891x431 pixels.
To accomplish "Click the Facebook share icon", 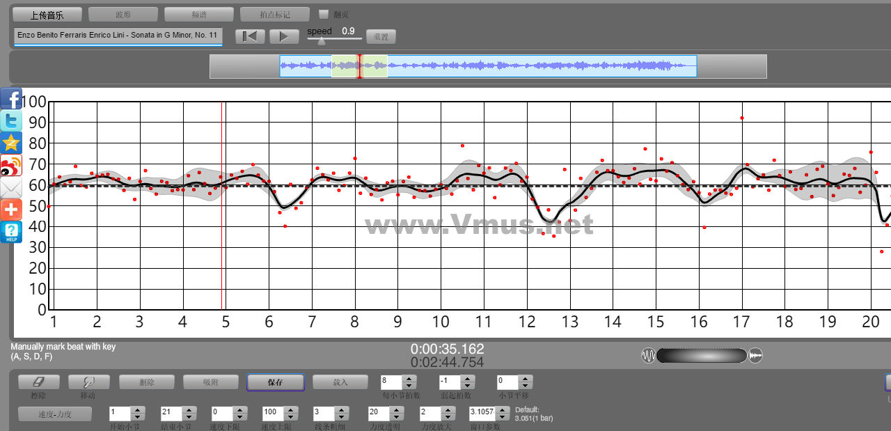I will (11, 99).
